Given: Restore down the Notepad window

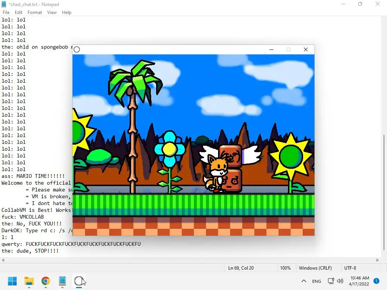Looking at the screenshot, I should pyautogui.click(x=360, y=4).
